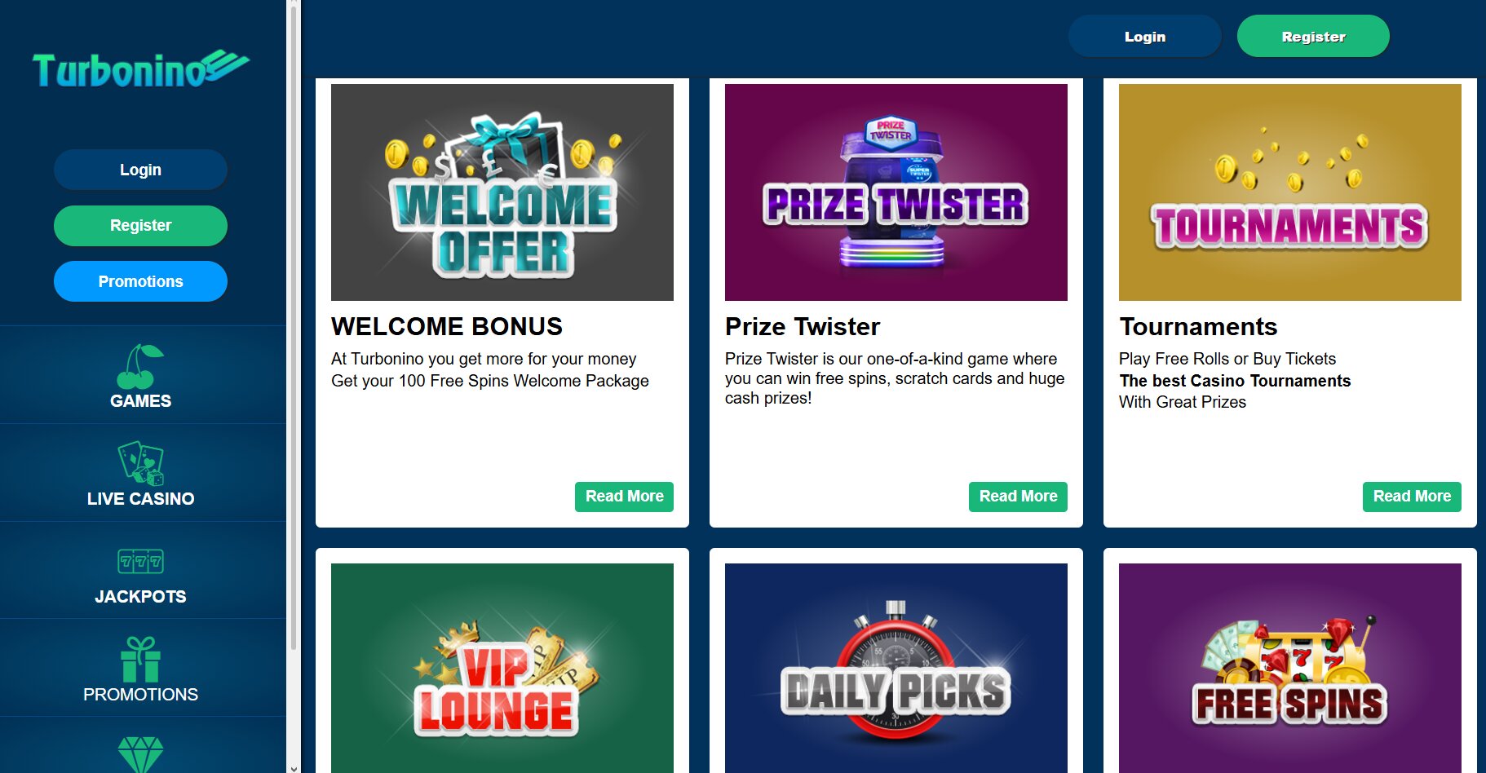
Task: Click Register in the top header
Action: tap(1313, 37)
